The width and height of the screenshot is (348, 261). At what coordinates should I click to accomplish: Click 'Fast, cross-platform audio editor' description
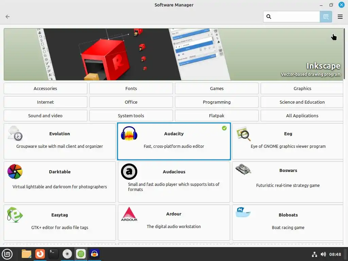point(174,146)
